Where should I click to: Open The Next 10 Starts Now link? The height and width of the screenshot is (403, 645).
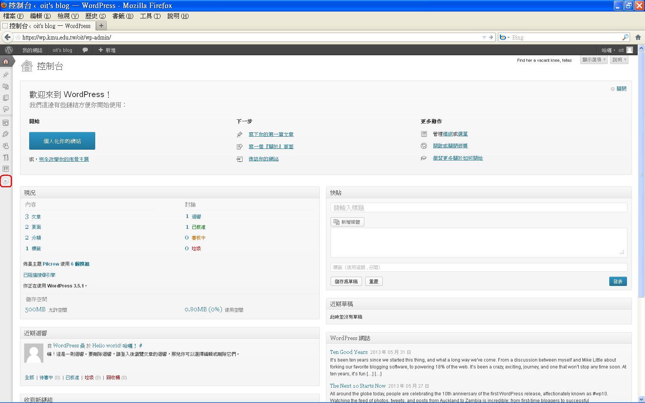357,386
